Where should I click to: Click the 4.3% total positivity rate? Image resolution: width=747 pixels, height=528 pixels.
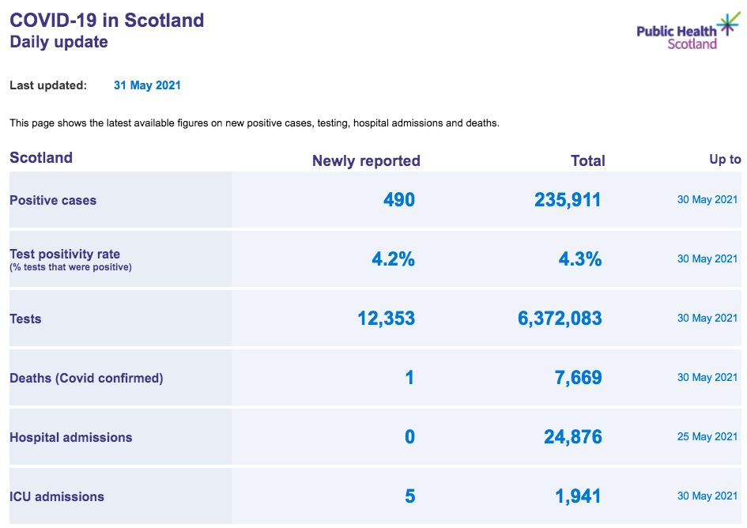(x=579, y=259)
